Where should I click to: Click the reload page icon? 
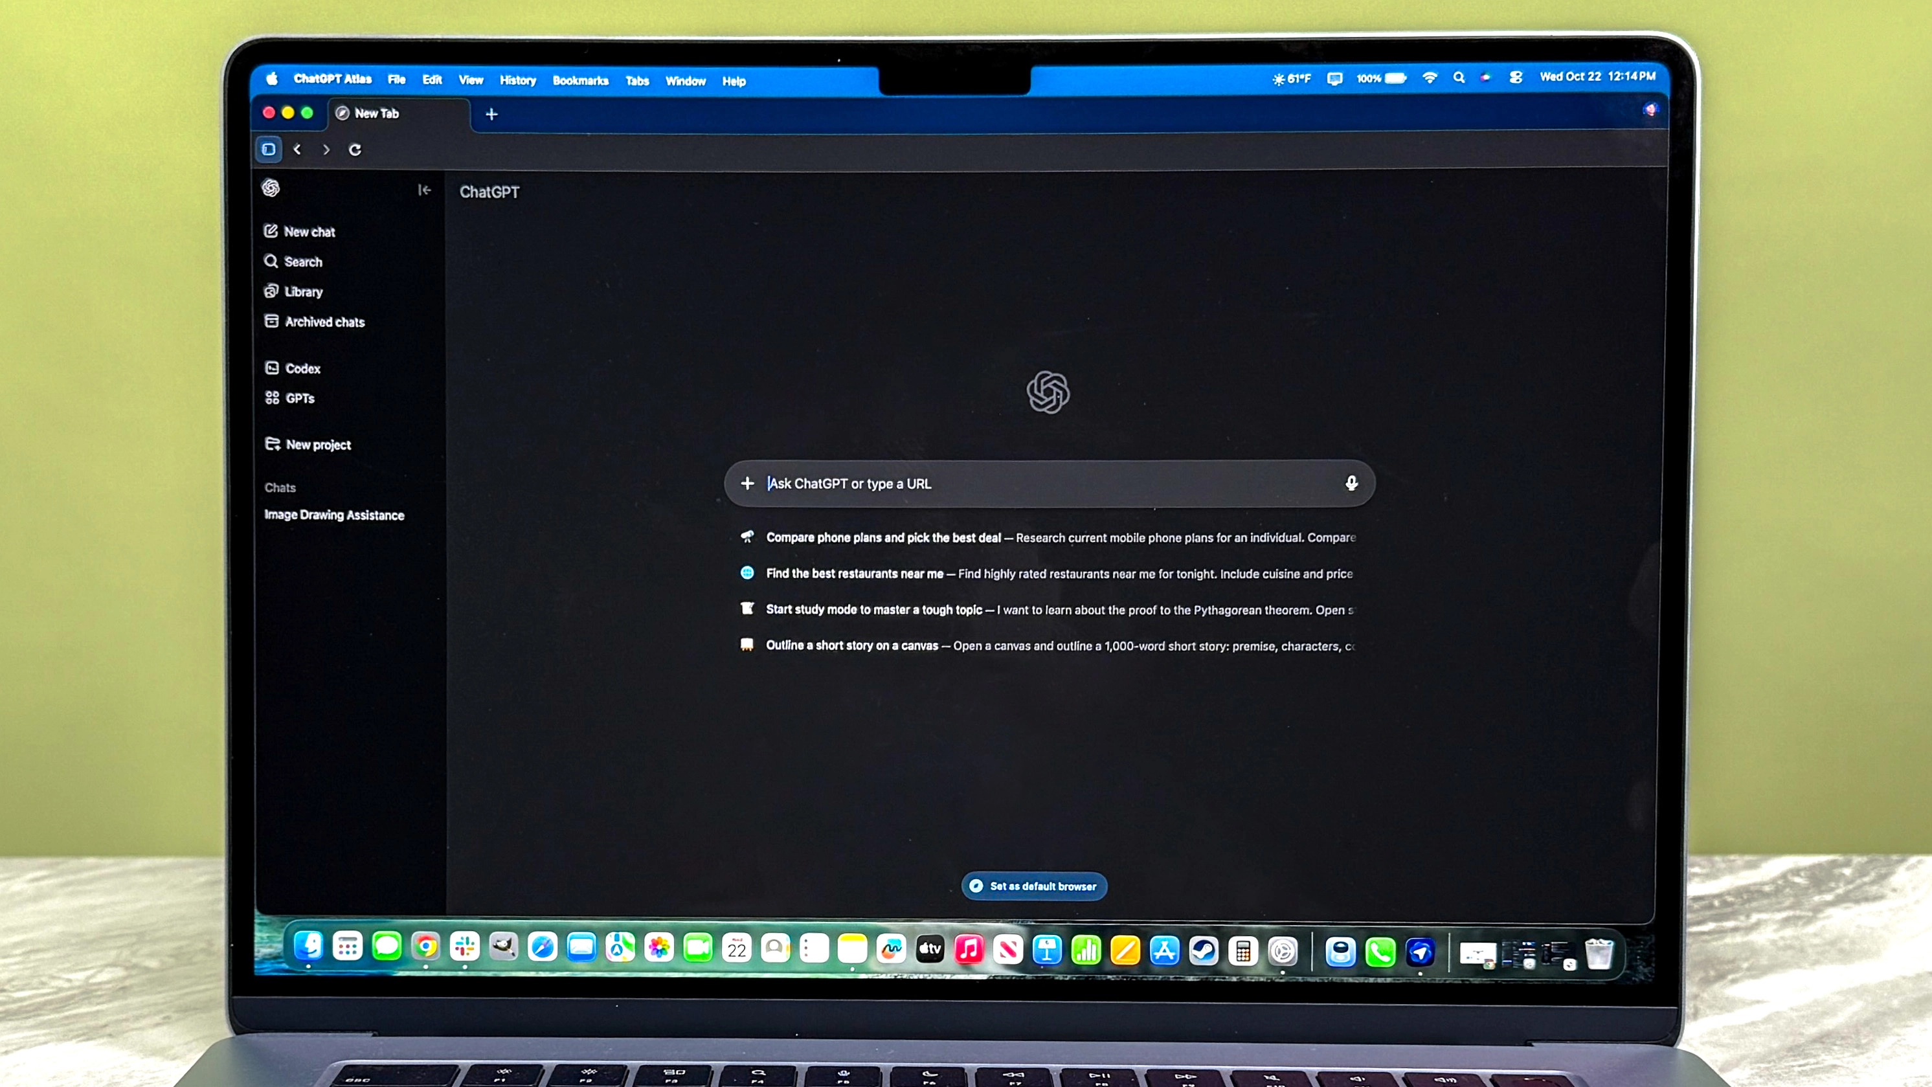pyautogui.click(x=355, y=150)
